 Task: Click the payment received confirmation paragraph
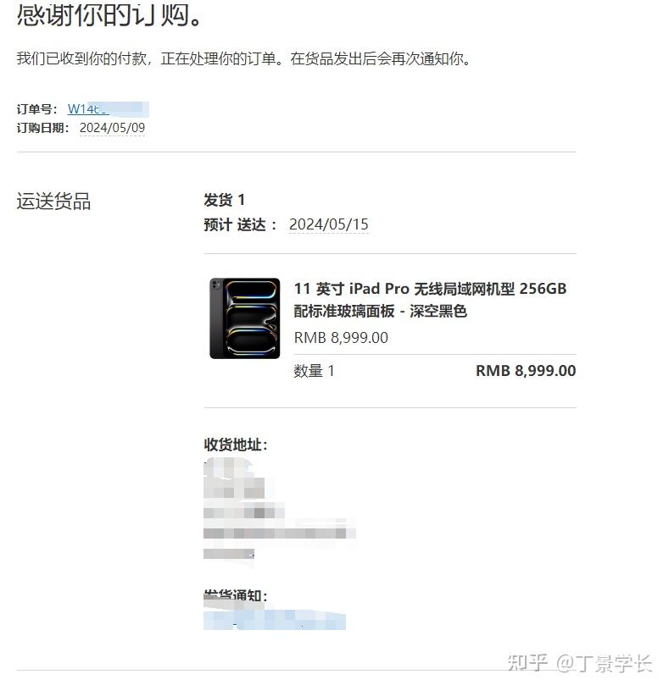(244, 58)
